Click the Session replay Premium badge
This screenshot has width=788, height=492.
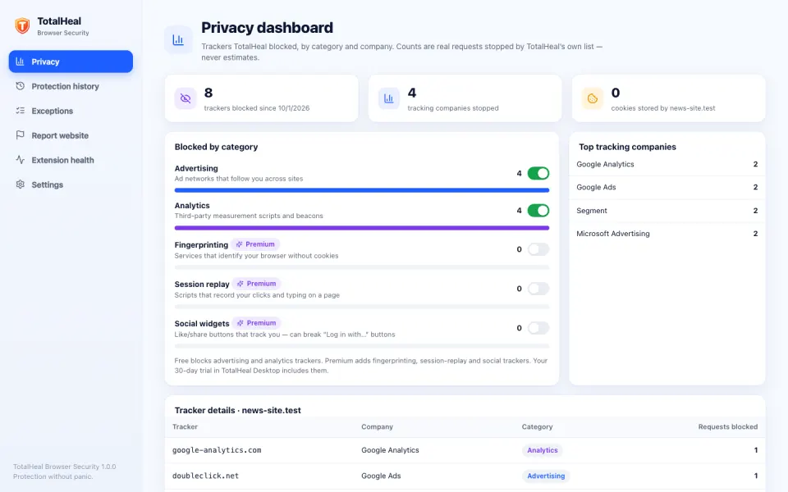click(256, 284)
